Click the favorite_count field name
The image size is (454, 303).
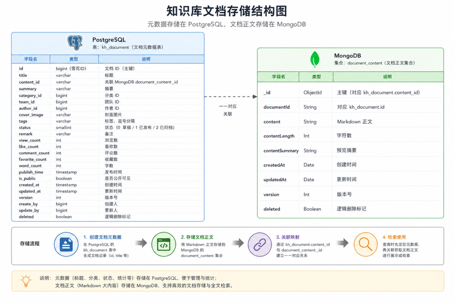coord(32,159)
